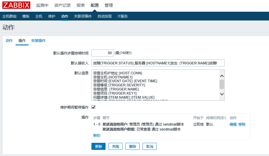The image size is (269, 156).
Task: Click the 克隆 button
Action: click(x=116, y=146)
